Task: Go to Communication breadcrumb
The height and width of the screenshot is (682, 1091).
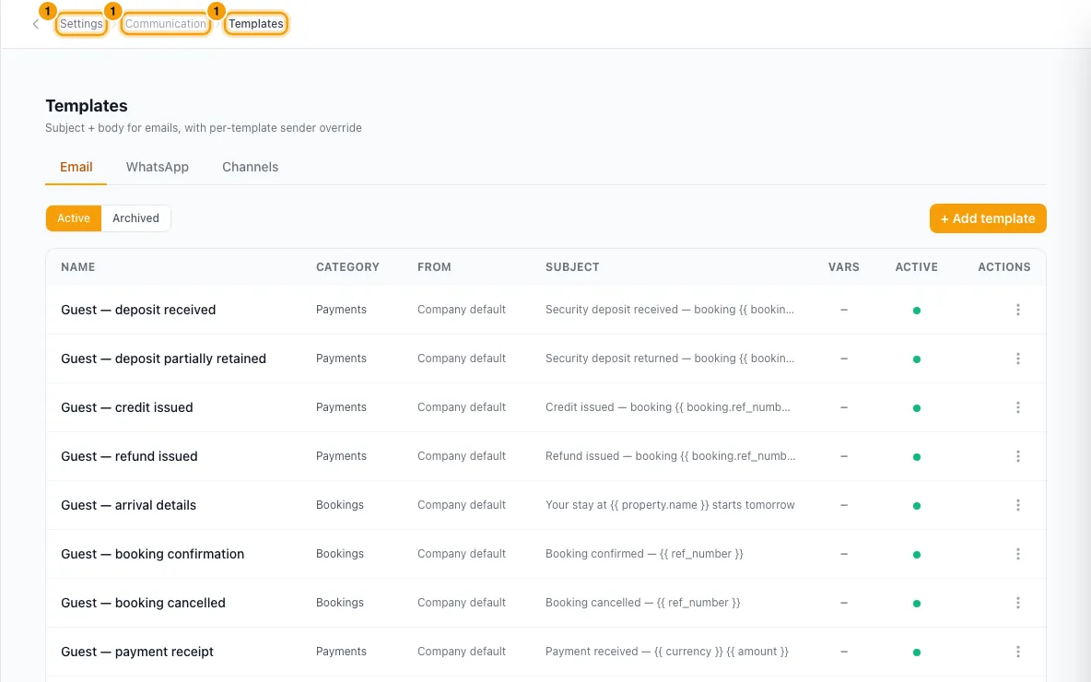Action: (166, 24)
